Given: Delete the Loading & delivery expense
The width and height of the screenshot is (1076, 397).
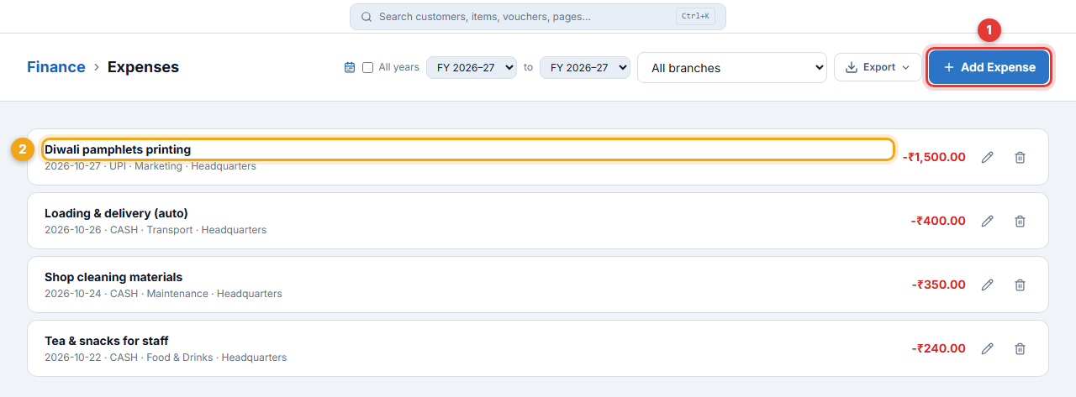Looking at the screenshot, I should pyautogui.click(x=1020, y=221).
